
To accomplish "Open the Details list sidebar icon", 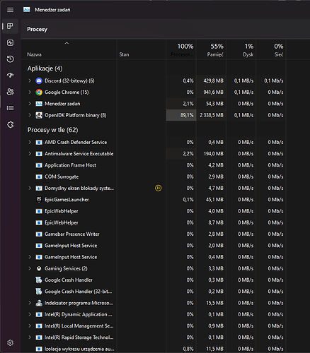I will click(10, 108).
